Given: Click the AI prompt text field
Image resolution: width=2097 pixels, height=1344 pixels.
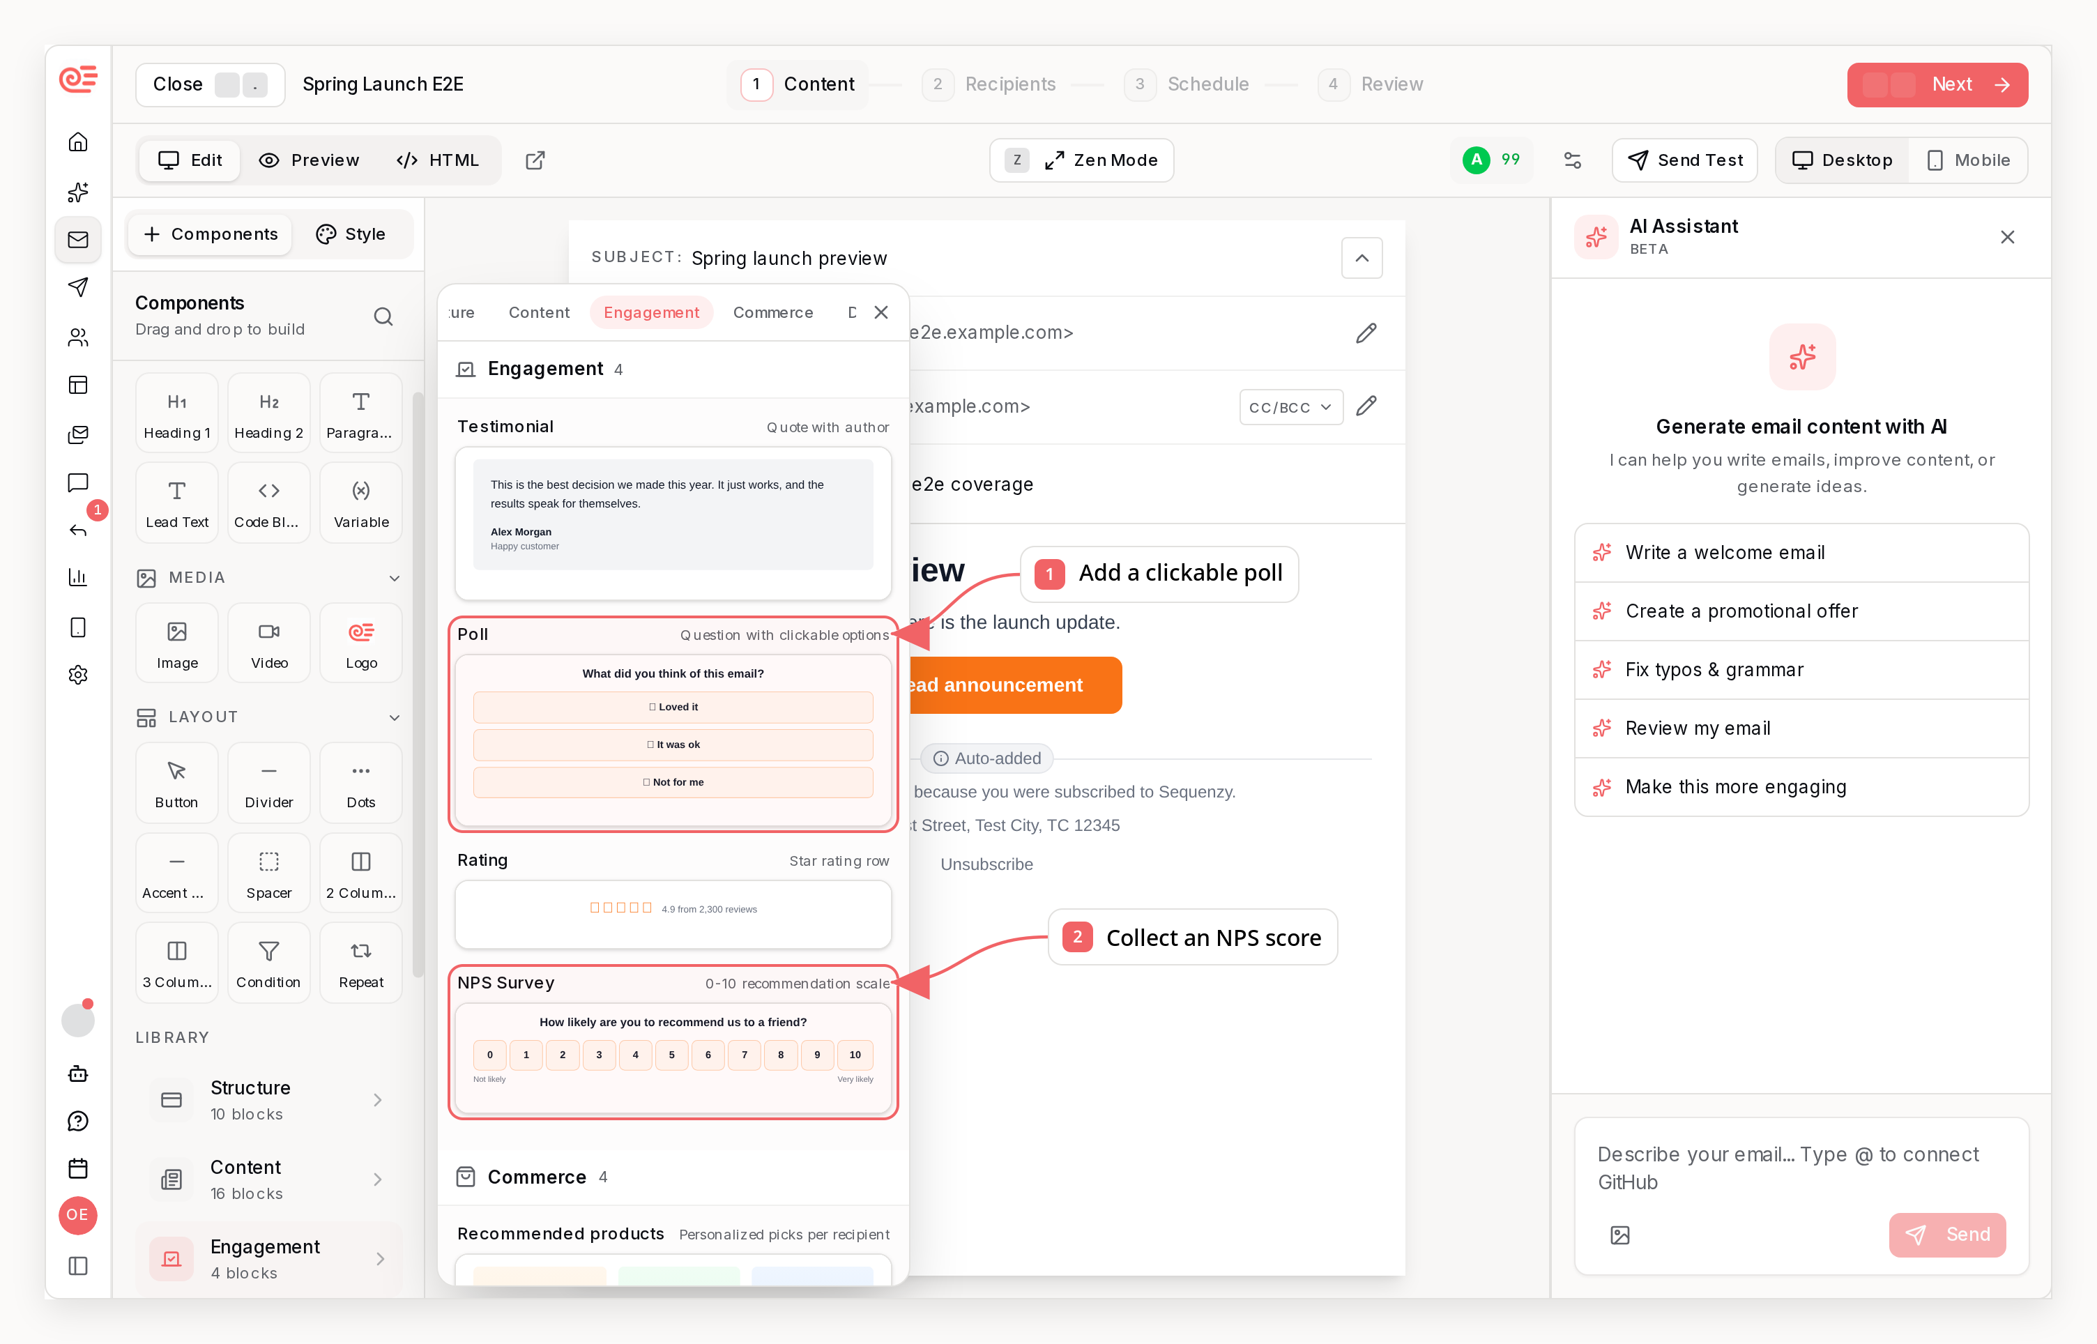Looking at the screenshot, I should click(x=1801, y=1168).
